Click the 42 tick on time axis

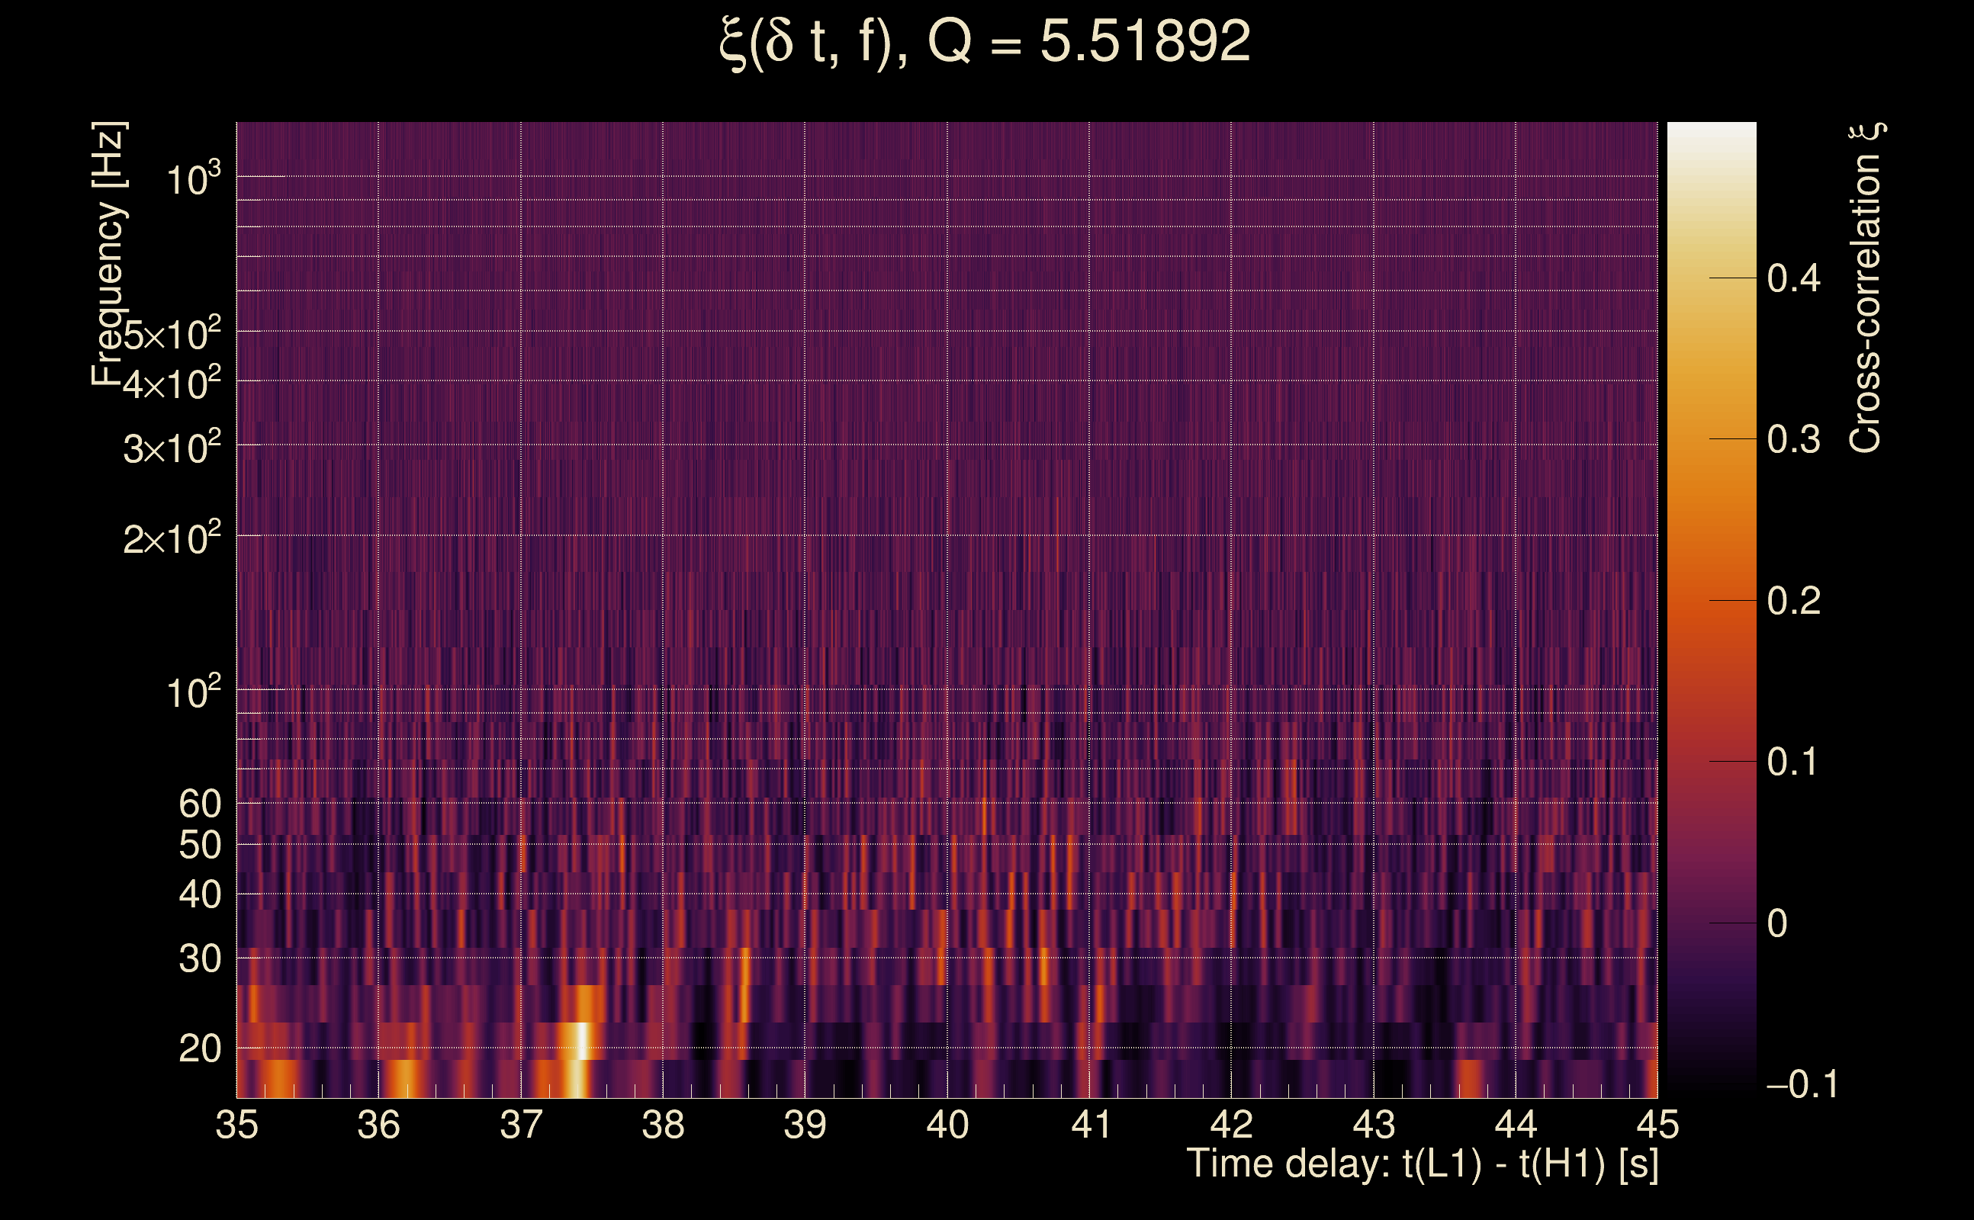(1232, 1125)
